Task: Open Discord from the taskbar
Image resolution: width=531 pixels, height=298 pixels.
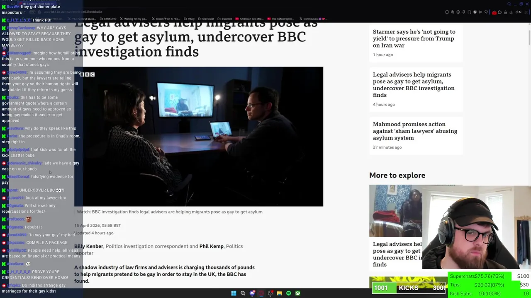Action: click(252, 293)
